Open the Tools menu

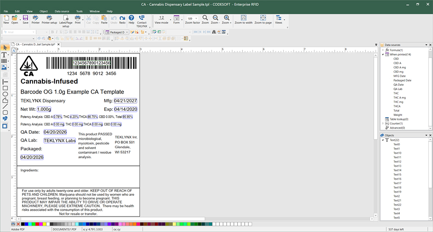pos(79,11)
